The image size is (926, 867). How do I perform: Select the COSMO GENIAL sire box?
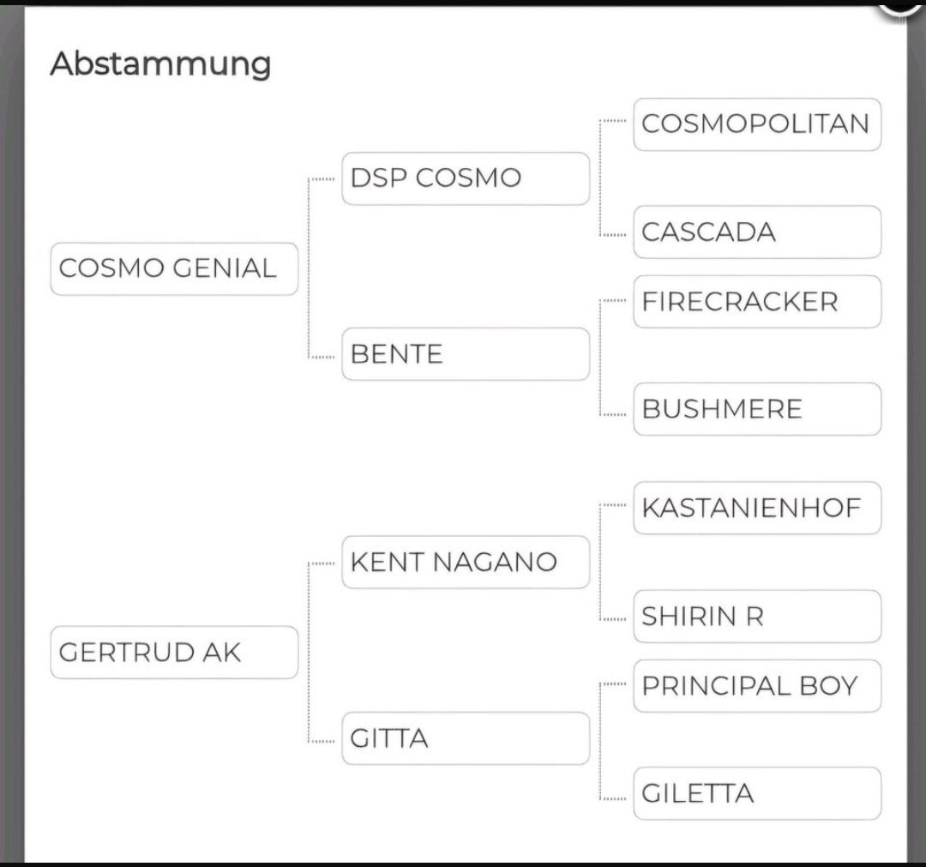(174, 268)
